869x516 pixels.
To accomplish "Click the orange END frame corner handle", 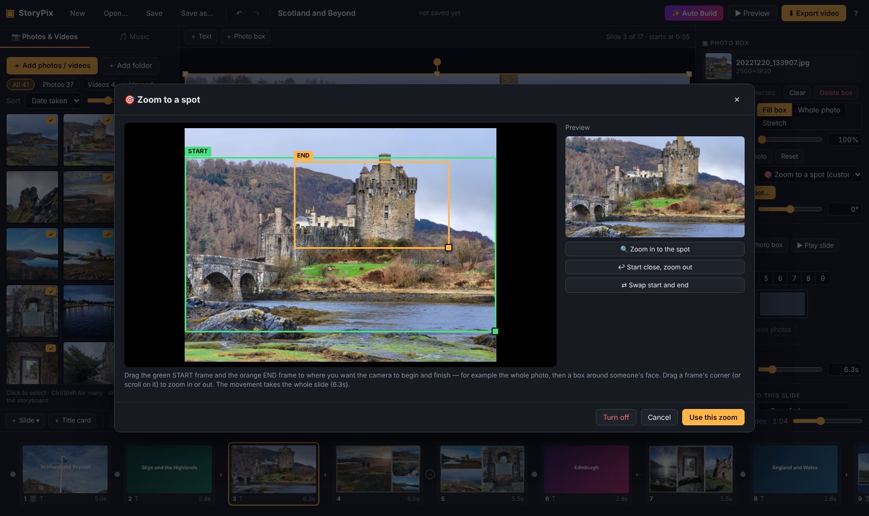I will tap(449, 248).
